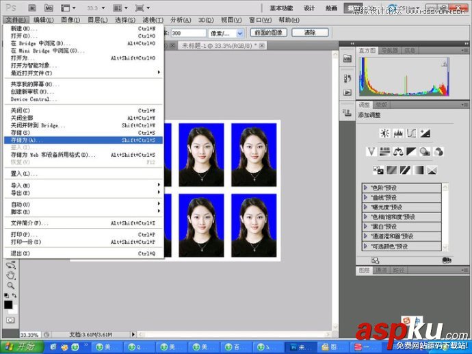472x354 pixels.
Task: Add a Color Balance adjustment via scales icon
Action: point(398,151)
